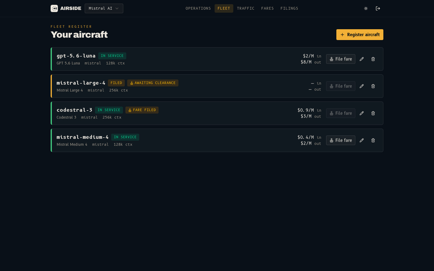Click the FILED status badge
This screenshot has height=271, width=434.
pyautogui.click(x=116, y=83)
